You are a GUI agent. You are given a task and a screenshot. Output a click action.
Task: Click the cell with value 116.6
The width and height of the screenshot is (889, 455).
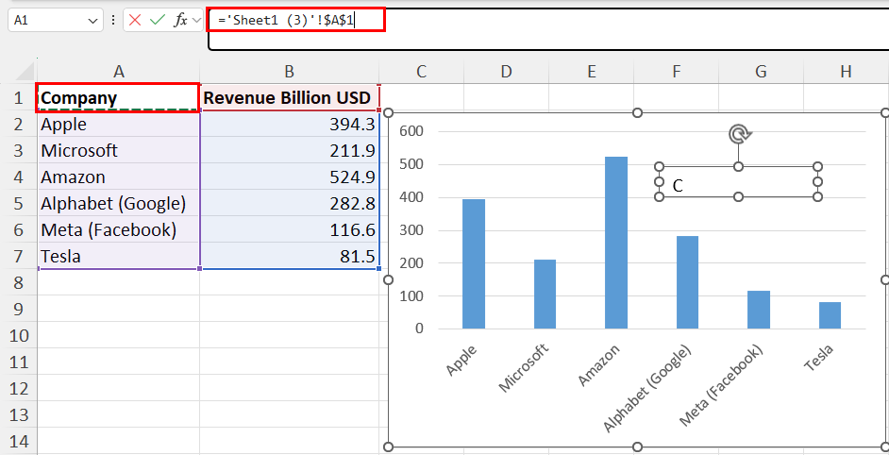pos(289,229)
